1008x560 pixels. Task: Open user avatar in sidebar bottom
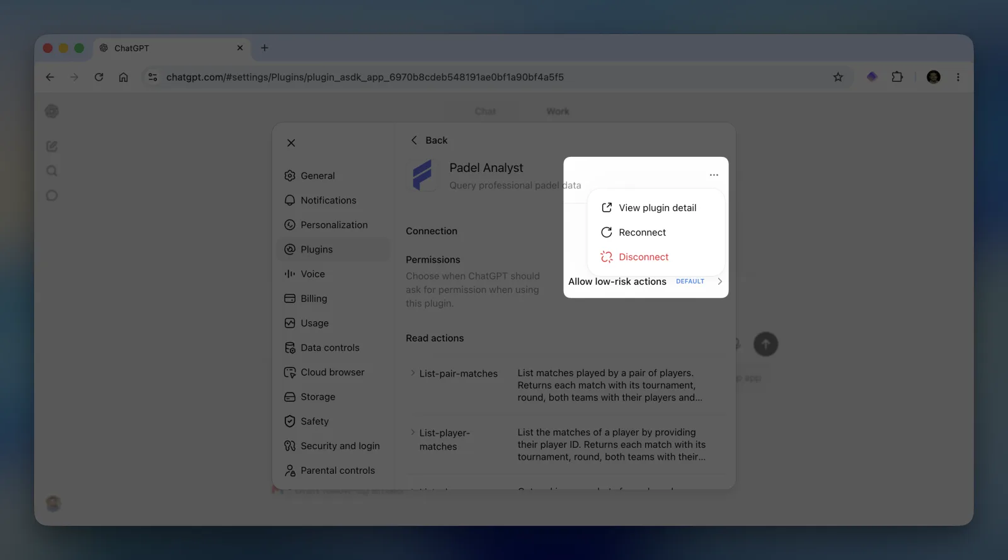pyautogui.click(x=54, y=503)
